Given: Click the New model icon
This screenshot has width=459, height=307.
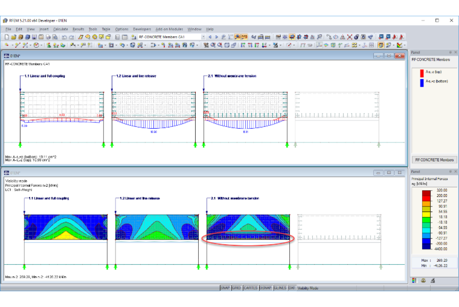Looking at the screenshot, I should 7,37.
